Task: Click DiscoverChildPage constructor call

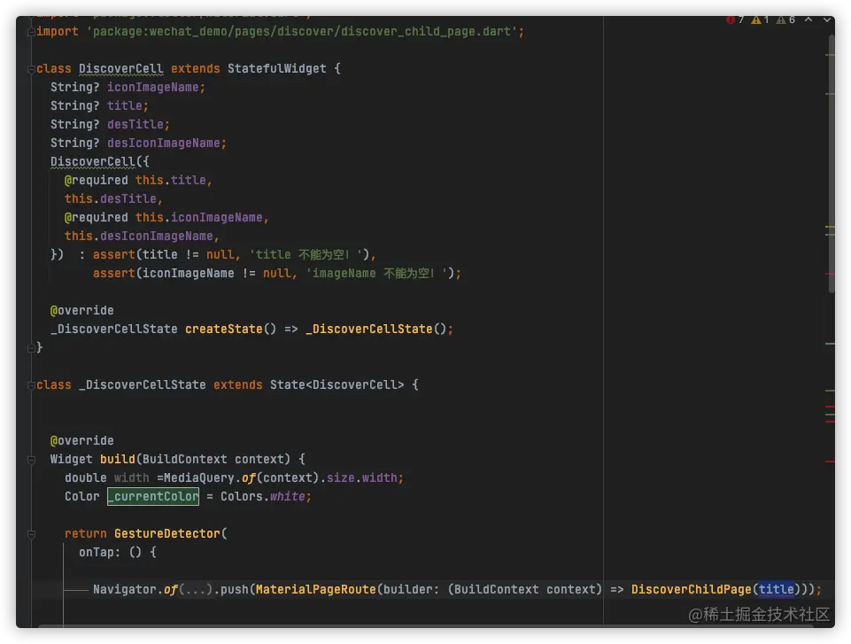Action: (x=691, y=590)
